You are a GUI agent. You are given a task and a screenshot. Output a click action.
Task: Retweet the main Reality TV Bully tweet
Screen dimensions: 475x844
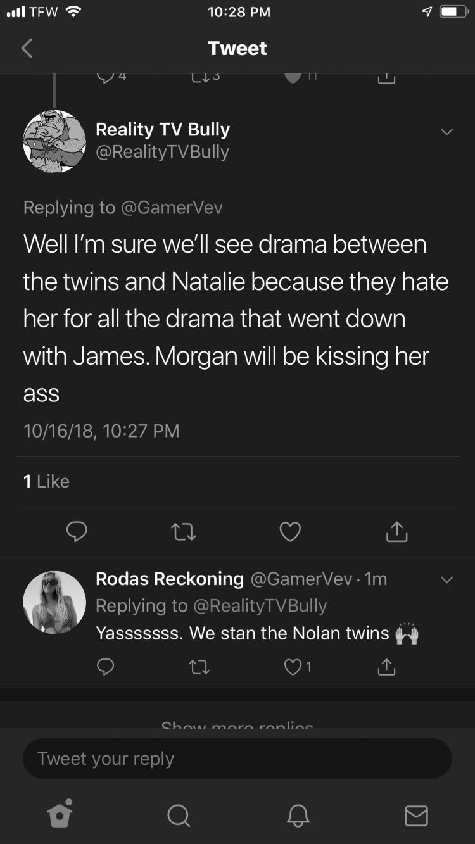pos(184,532)
